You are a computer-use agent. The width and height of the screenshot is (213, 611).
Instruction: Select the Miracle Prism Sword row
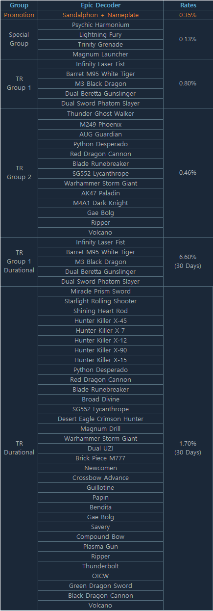tap(100, 292)
